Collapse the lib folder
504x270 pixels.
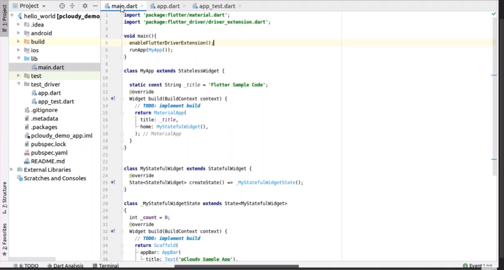point(18,59)
